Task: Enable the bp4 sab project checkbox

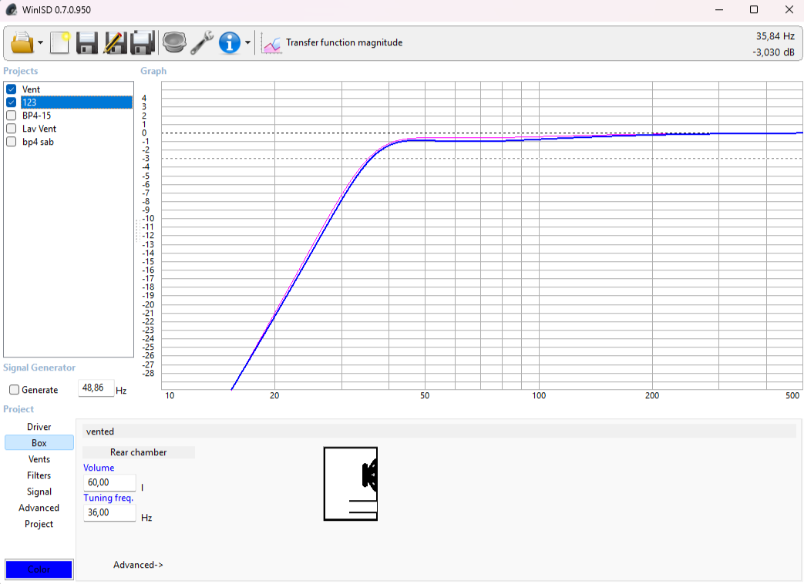Action: tap(12, 142)
